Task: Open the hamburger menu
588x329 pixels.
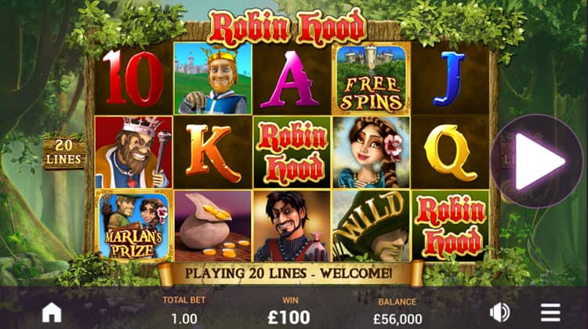Action: pyautogui.click(x=550, y=313)
